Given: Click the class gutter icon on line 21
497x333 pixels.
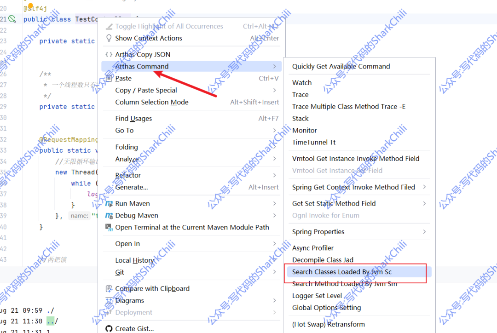Looking at the screenshot, I should (x=12, y=19).
